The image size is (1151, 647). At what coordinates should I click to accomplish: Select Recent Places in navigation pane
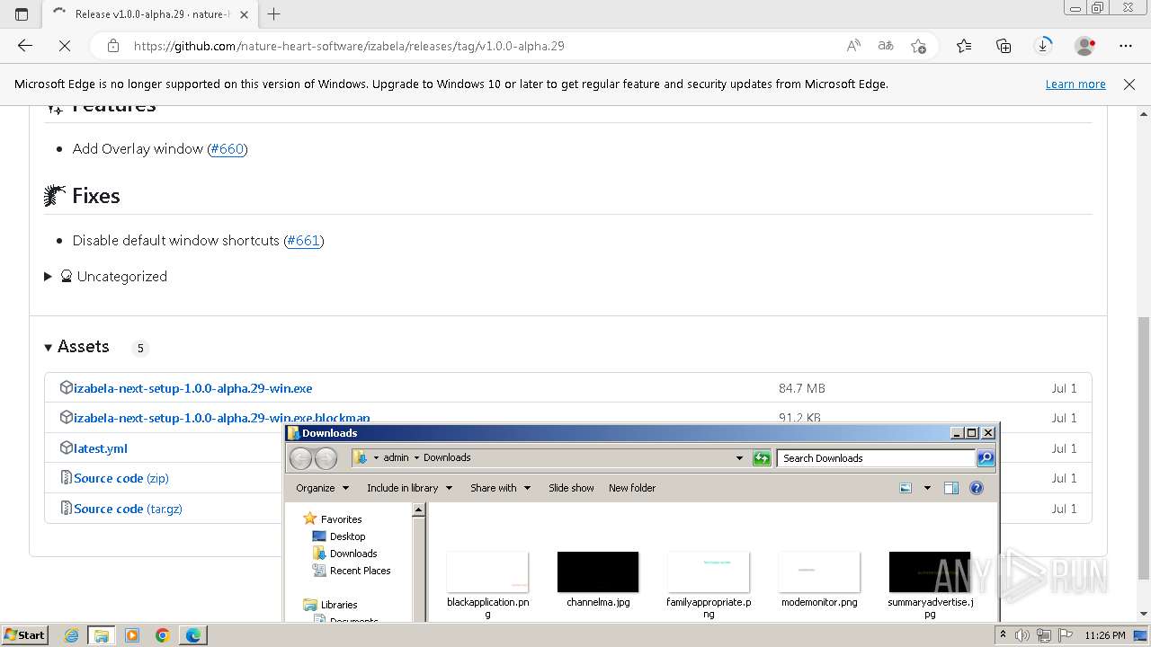(x=360, y=571)
